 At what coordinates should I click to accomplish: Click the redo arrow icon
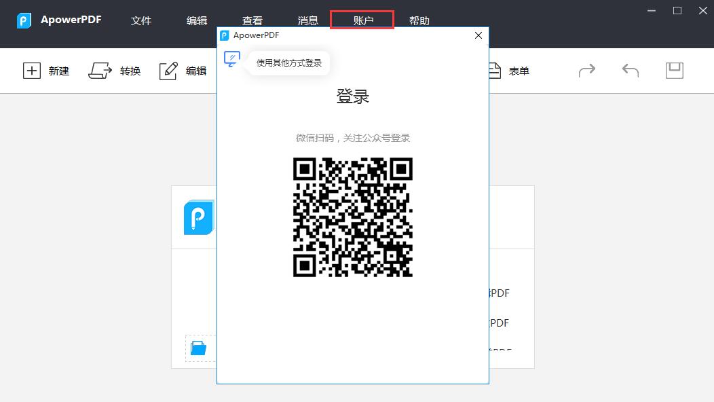tap(587, 71)
